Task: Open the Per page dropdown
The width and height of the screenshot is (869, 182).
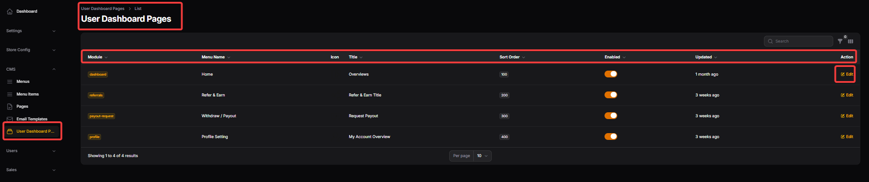Action: point(482,156)
